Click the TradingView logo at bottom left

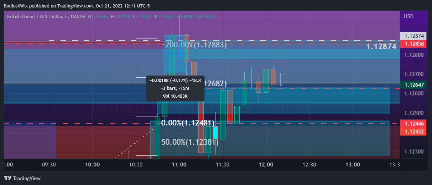[x=22, y=178]
